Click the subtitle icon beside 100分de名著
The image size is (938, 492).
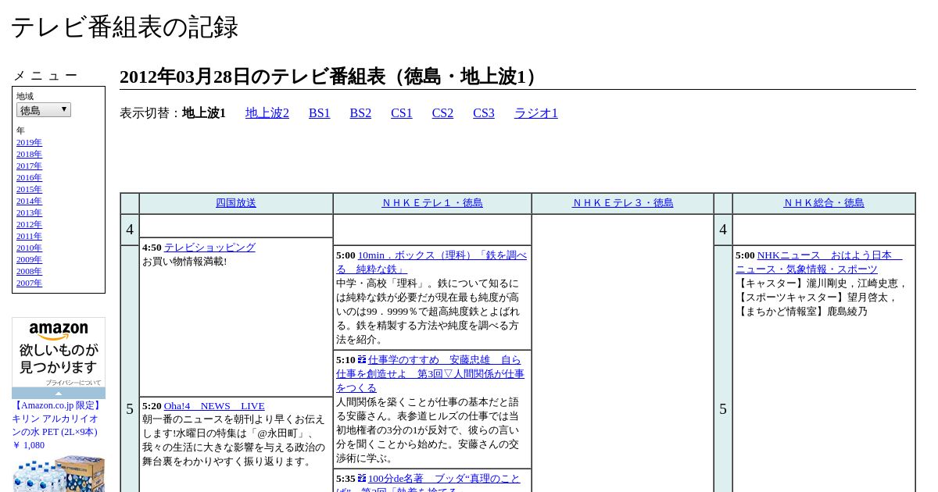click(x=362, y=479)
